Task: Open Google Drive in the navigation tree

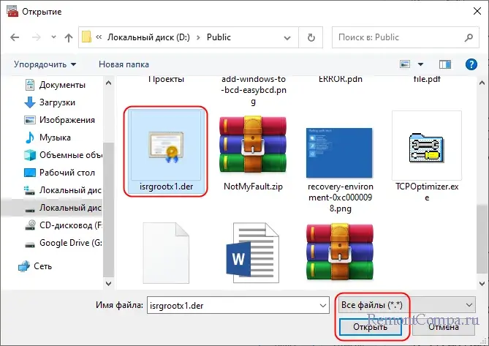Action: pos(67,243)
